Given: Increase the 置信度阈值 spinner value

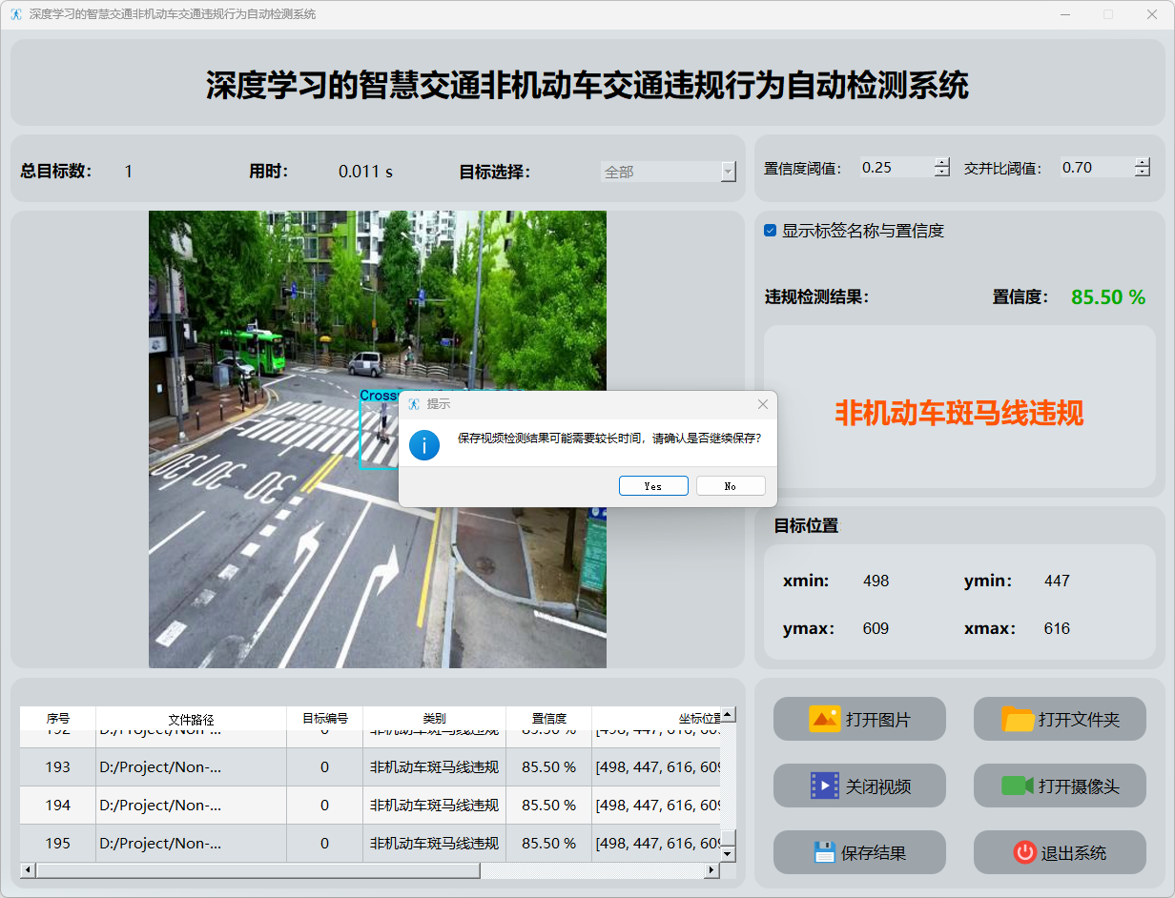Looking at the screenshot, I should (x=942, y=162).
